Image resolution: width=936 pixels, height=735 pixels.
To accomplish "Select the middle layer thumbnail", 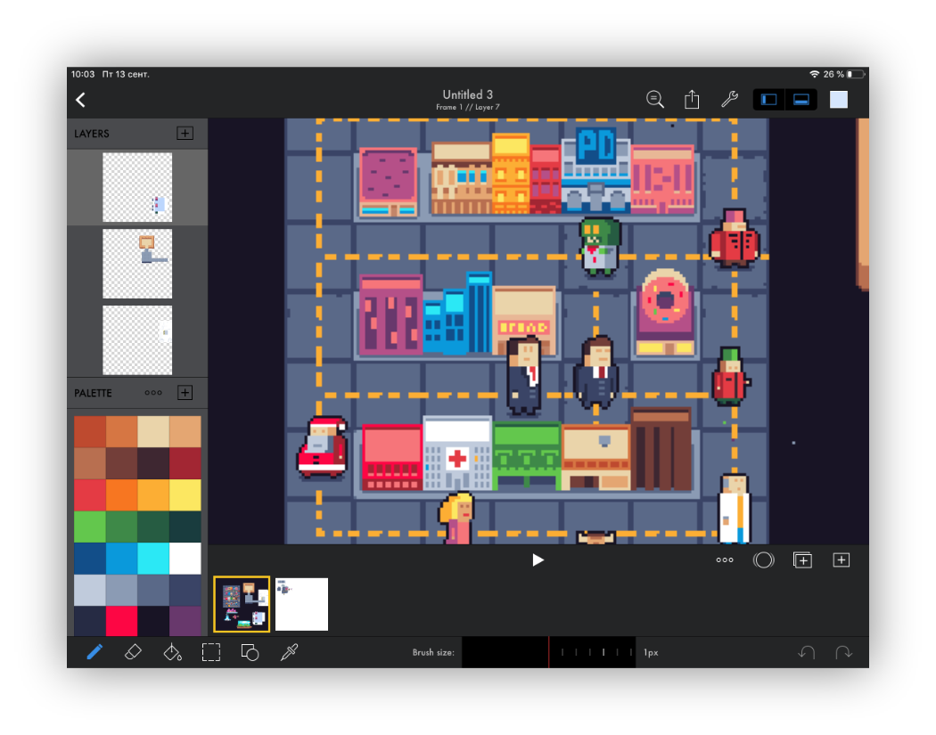I will pyautogui.click(x=137, y=264).
